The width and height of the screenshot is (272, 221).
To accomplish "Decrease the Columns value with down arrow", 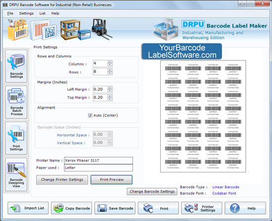I will [x=110, y=65].
